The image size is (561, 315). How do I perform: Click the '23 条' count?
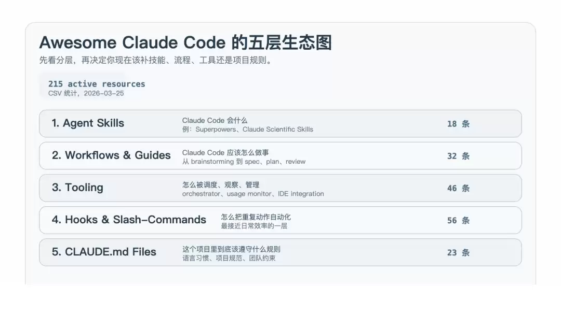458,252
